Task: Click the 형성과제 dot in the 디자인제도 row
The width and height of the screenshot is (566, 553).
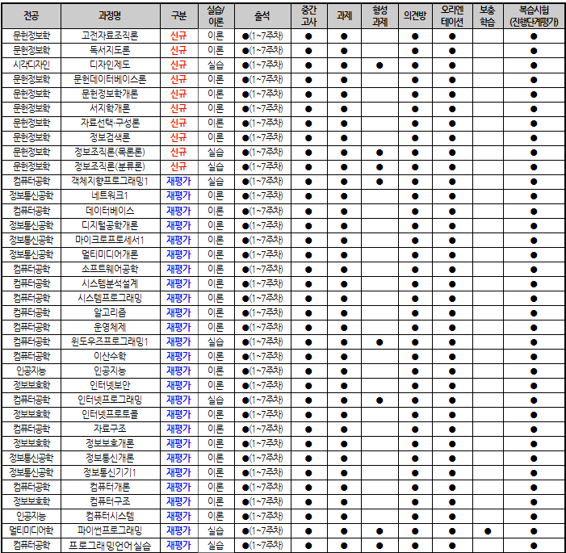Action: (x=379, y=65)
